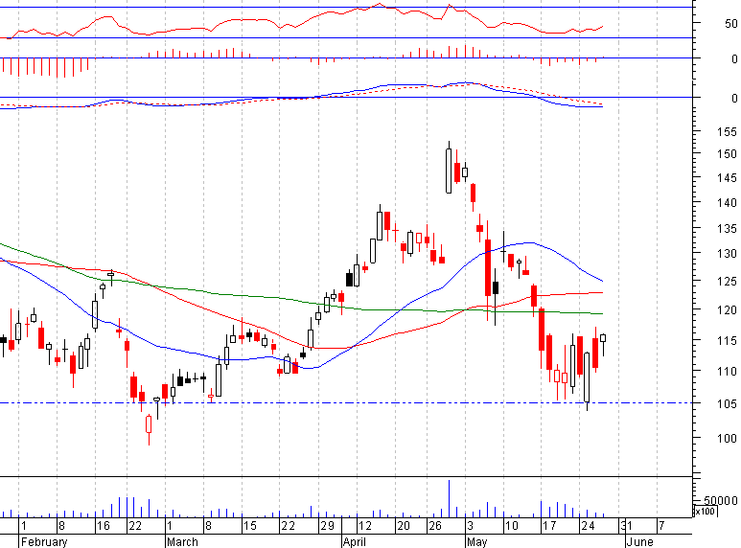Click date label 31 near June
Image resolution: width=741 pixels, height=548 pixels.
(626, 526)
